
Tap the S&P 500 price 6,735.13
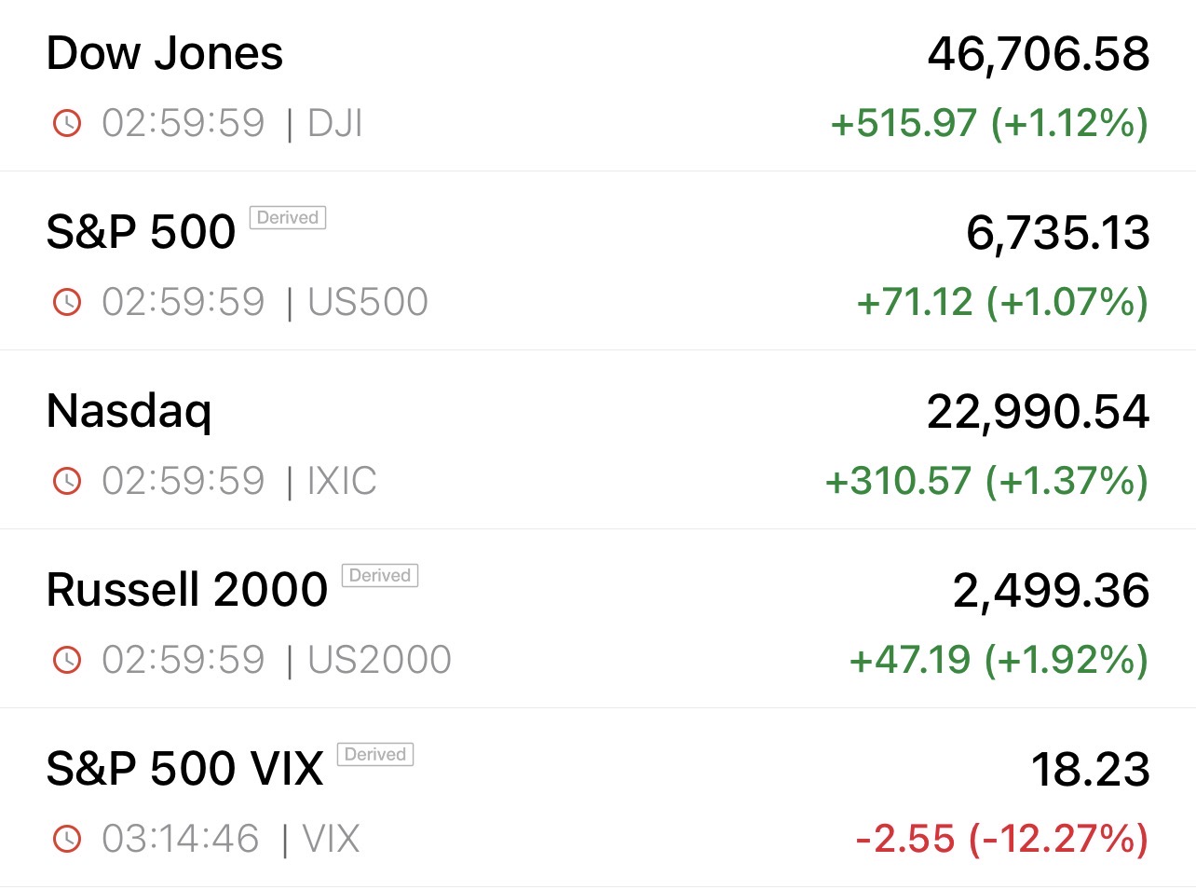(x=1058, y=232)
